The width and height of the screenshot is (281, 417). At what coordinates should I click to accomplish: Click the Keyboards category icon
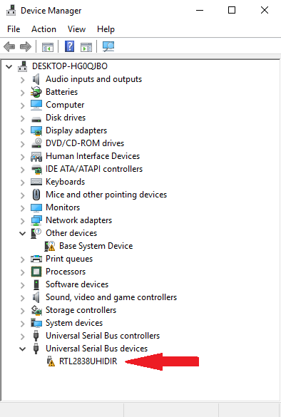pos(36,182)
